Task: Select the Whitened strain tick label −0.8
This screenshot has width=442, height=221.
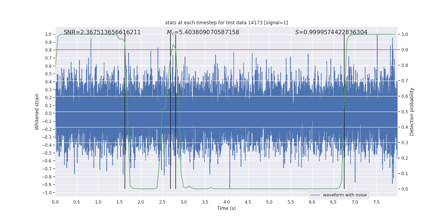Action: point(47,177)
